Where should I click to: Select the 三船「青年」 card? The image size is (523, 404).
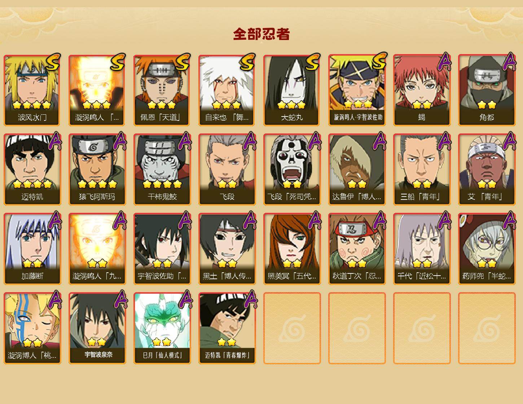coord(422,170)
